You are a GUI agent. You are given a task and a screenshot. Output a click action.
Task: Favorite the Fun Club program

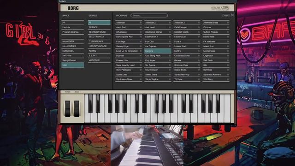pyautogui.click(x=170, y=41)
